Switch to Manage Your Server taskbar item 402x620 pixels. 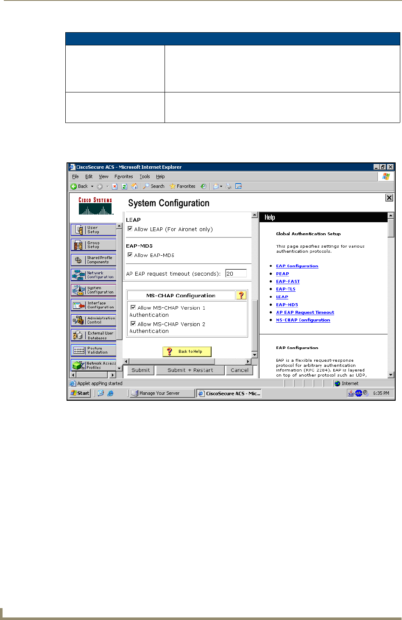pyautogui.click(x=162, y=394)
